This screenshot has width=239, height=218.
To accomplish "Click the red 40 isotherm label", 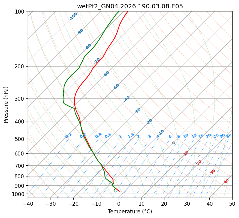I will coord(226,181).
